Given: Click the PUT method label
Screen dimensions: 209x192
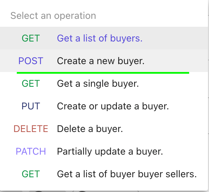Looking at the screenshot, I should 31,106.
